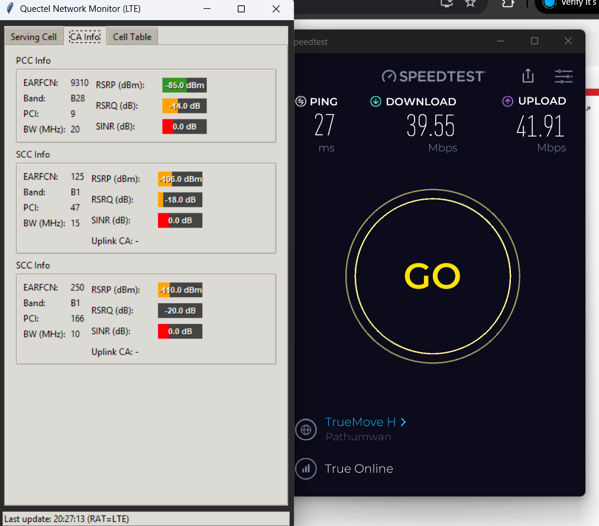
Task: Open the Cell Table tab
Action: click(132, 37)
